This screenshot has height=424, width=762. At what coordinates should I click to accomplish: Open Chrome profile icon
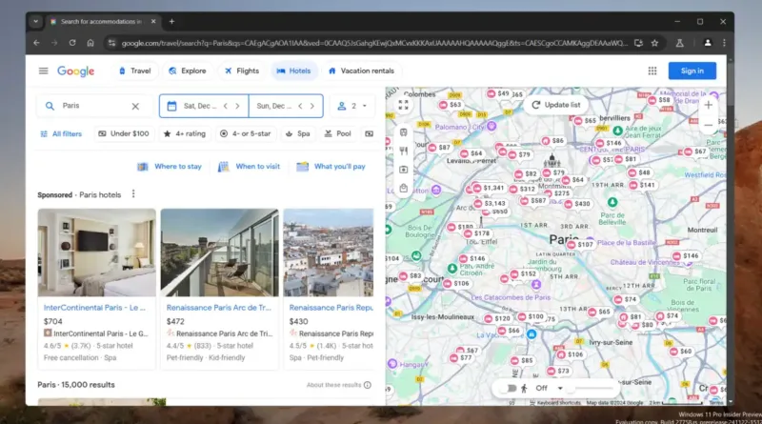(x=708, y=43)
